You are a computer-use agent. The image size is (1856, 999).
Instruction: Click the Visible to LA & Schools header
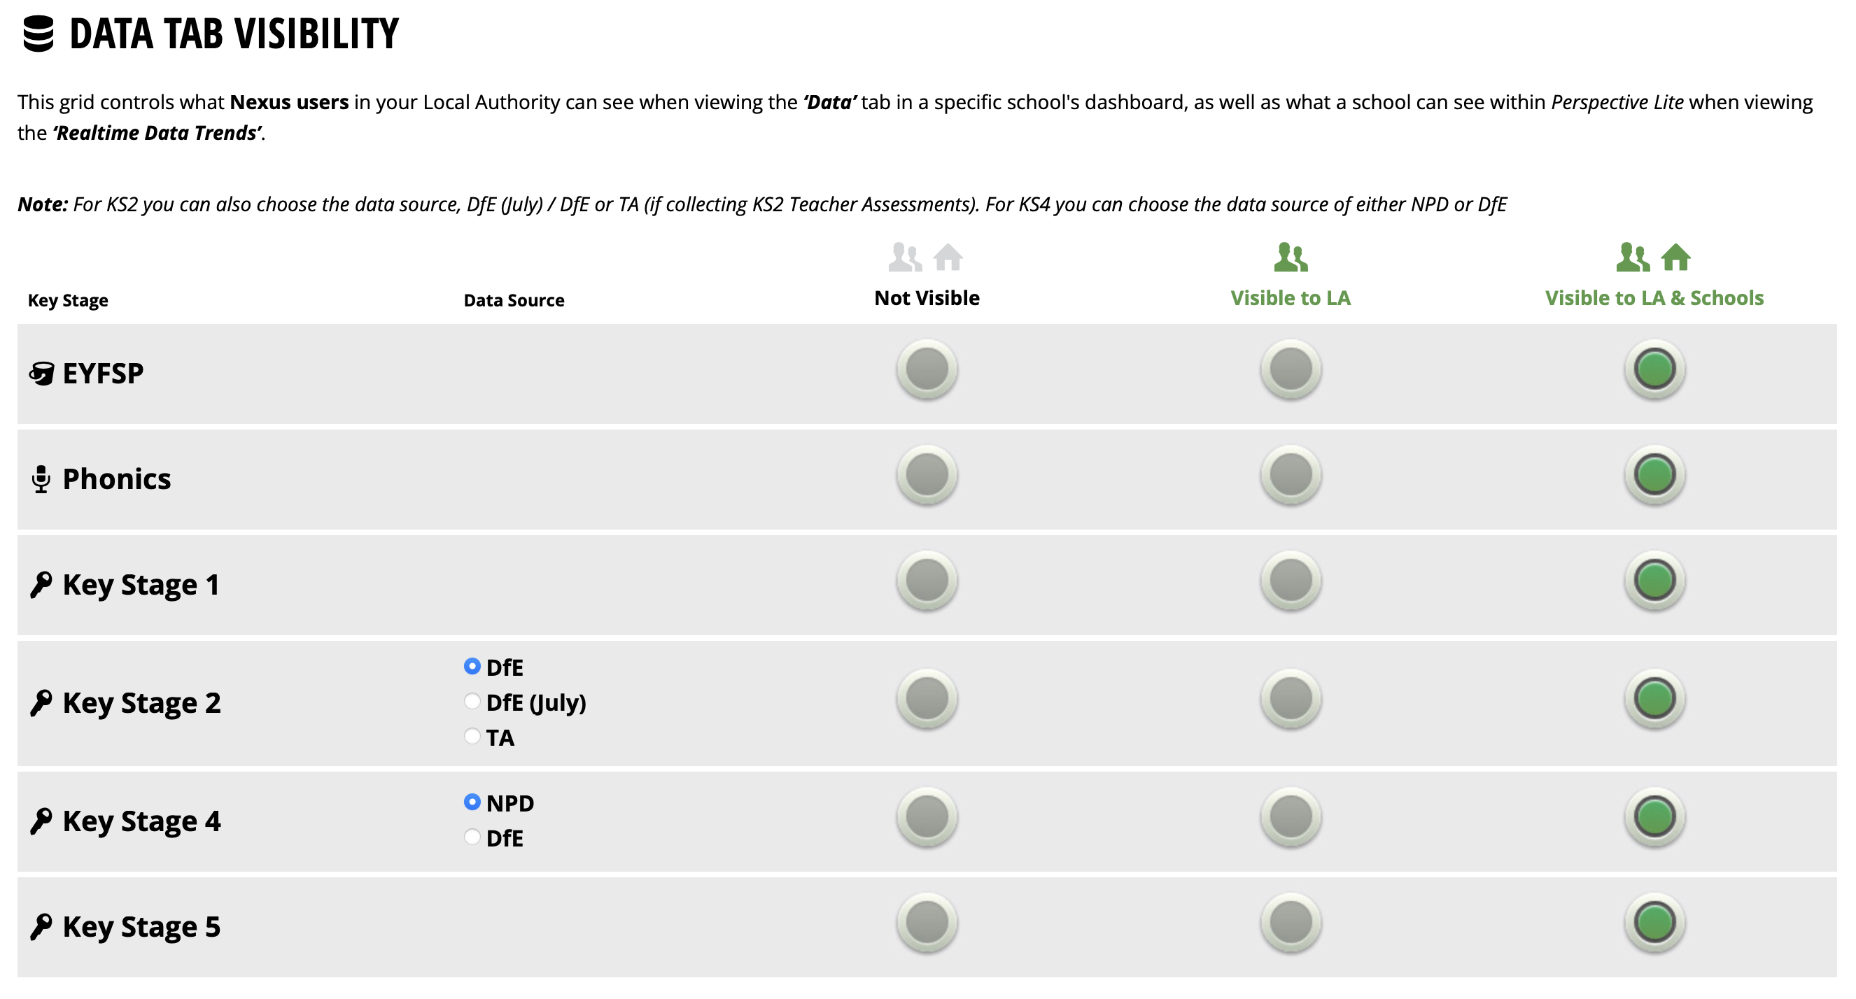pyautogui.click(x=1654, y=298)
